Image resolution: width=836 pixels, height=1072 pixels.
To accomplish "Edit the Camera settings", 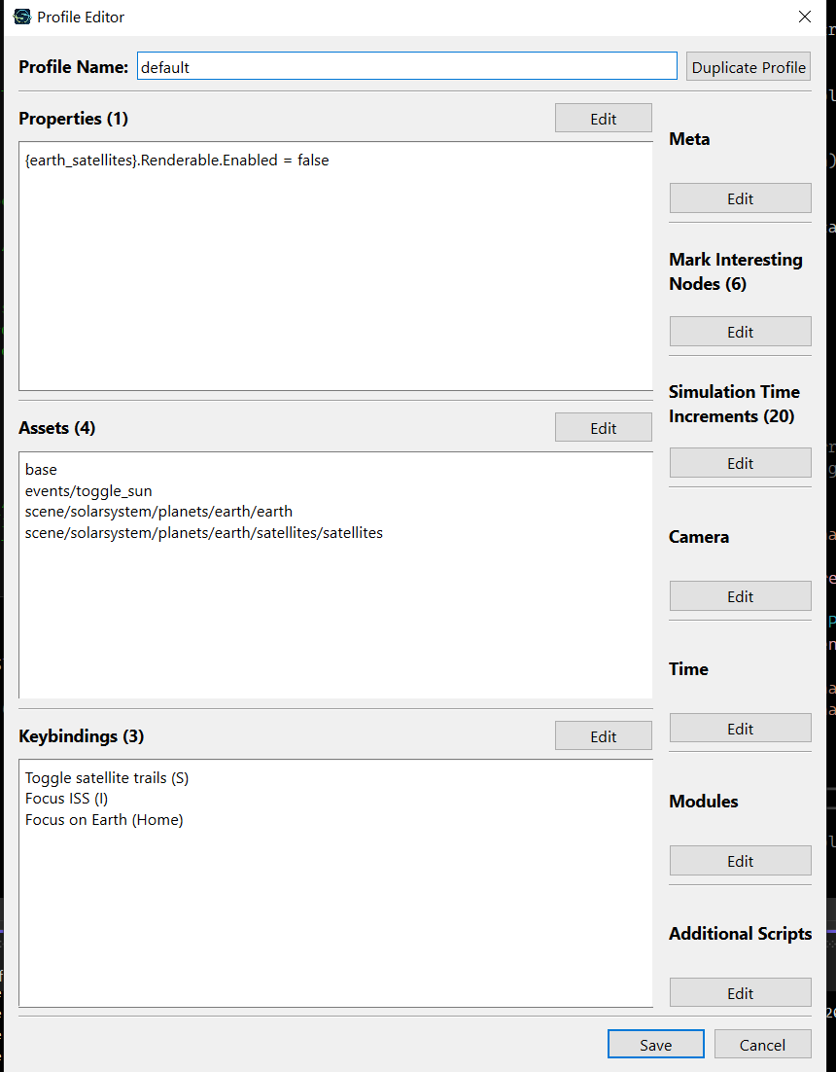I will point(740,595).
